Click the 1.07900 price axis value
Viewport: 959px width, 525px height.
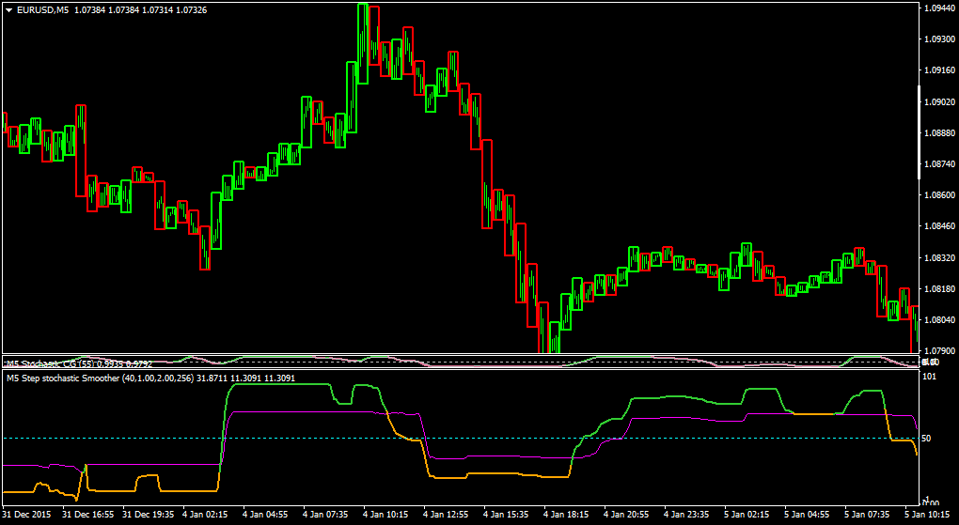(x=940, y=351)
